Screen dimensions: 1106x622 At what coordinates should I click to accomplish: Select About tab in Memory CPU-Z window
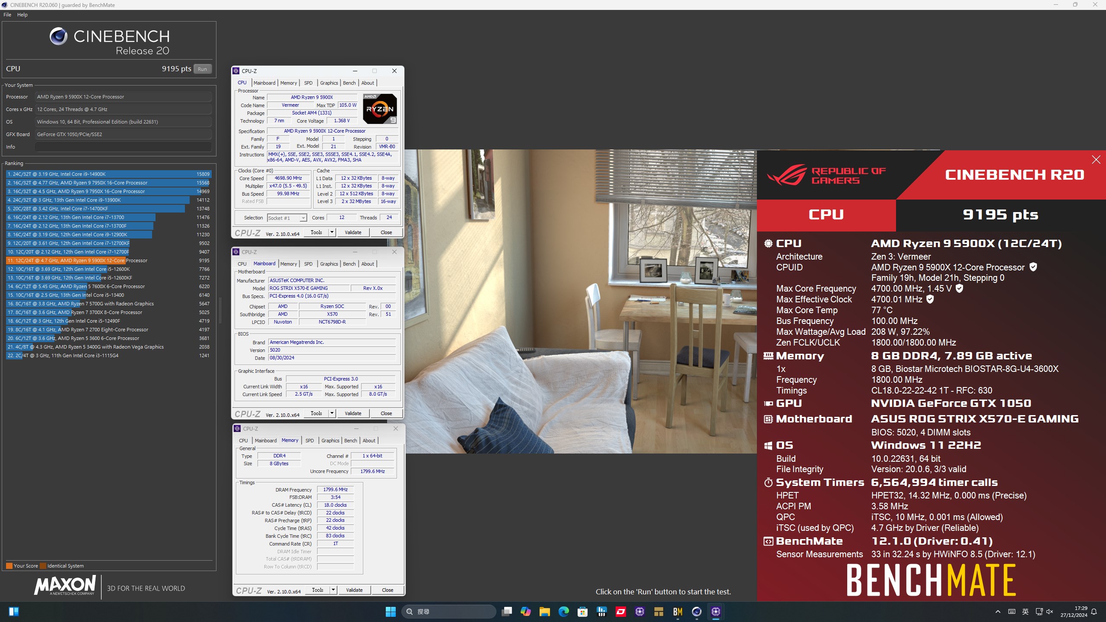pos(369,441)
